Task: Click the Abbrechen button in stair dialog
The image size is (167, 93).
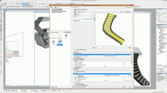Action: pyautogui.click(x=124, y=87)
